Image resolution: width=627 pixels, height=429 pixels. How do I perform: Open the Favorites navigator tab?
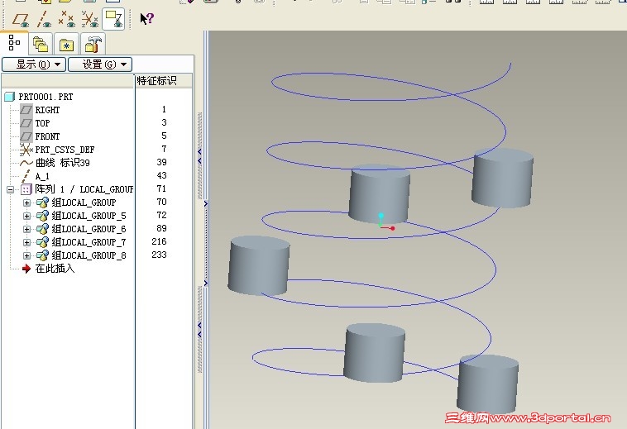(x=66, y=45)
